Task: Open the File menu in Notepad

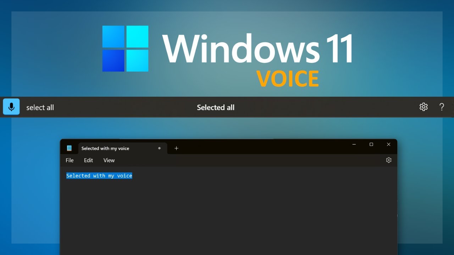Action: (x=70, y=160)
